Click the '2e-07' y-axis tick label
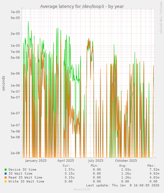The height and width of the screenshot is (193, 164). tap(15, 113)
